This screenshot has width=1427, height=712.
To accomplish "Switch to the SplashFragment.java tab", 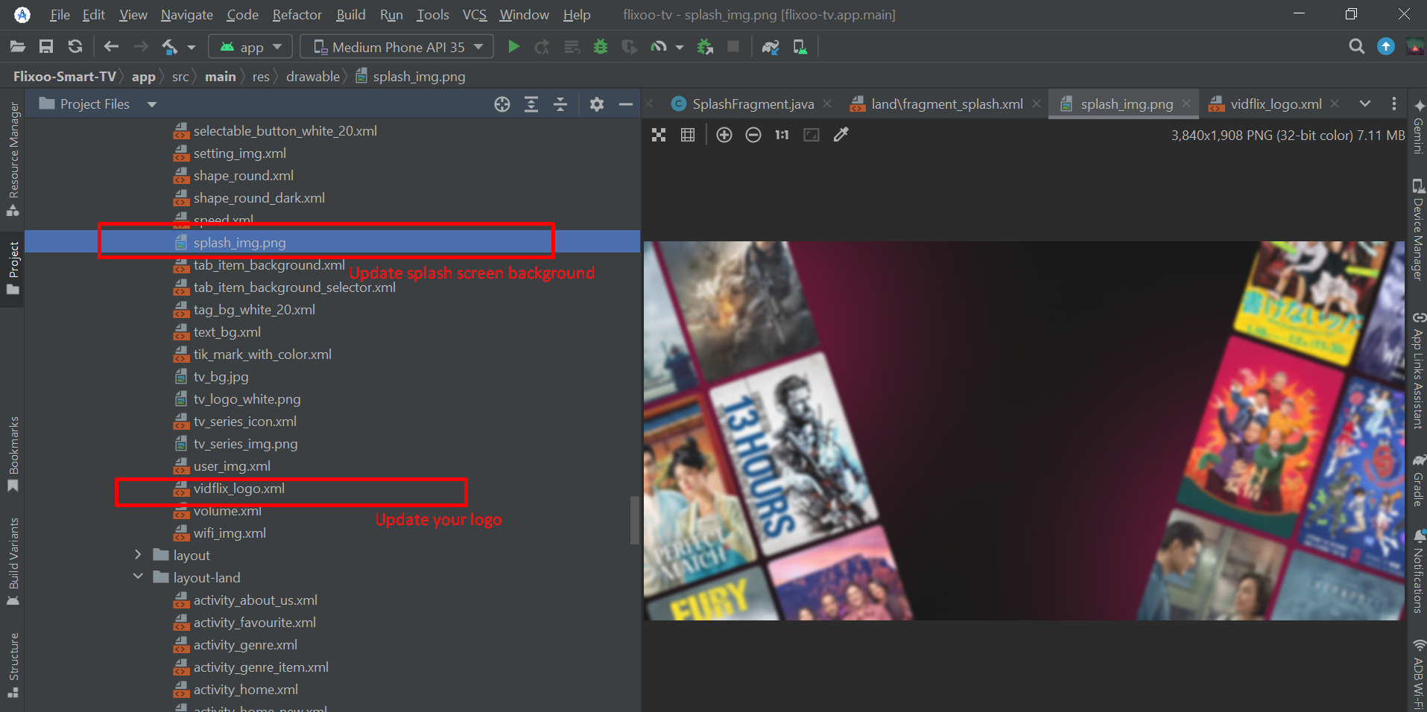I will (752, 104).
